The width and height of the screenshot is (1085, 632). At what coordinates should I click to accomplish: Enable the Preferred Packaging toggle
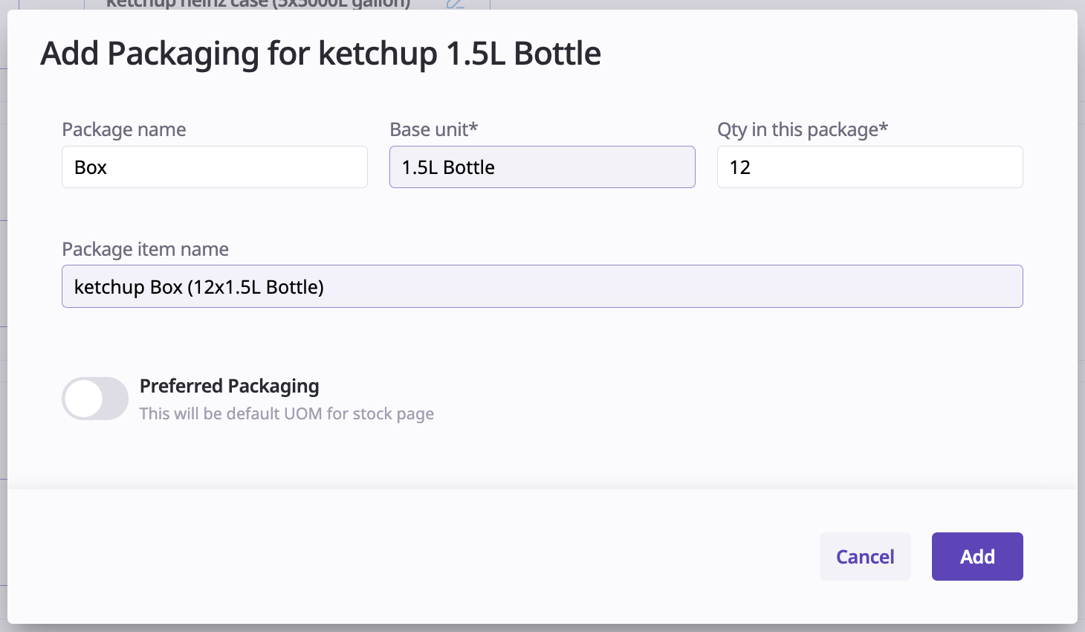coord(95,399)
